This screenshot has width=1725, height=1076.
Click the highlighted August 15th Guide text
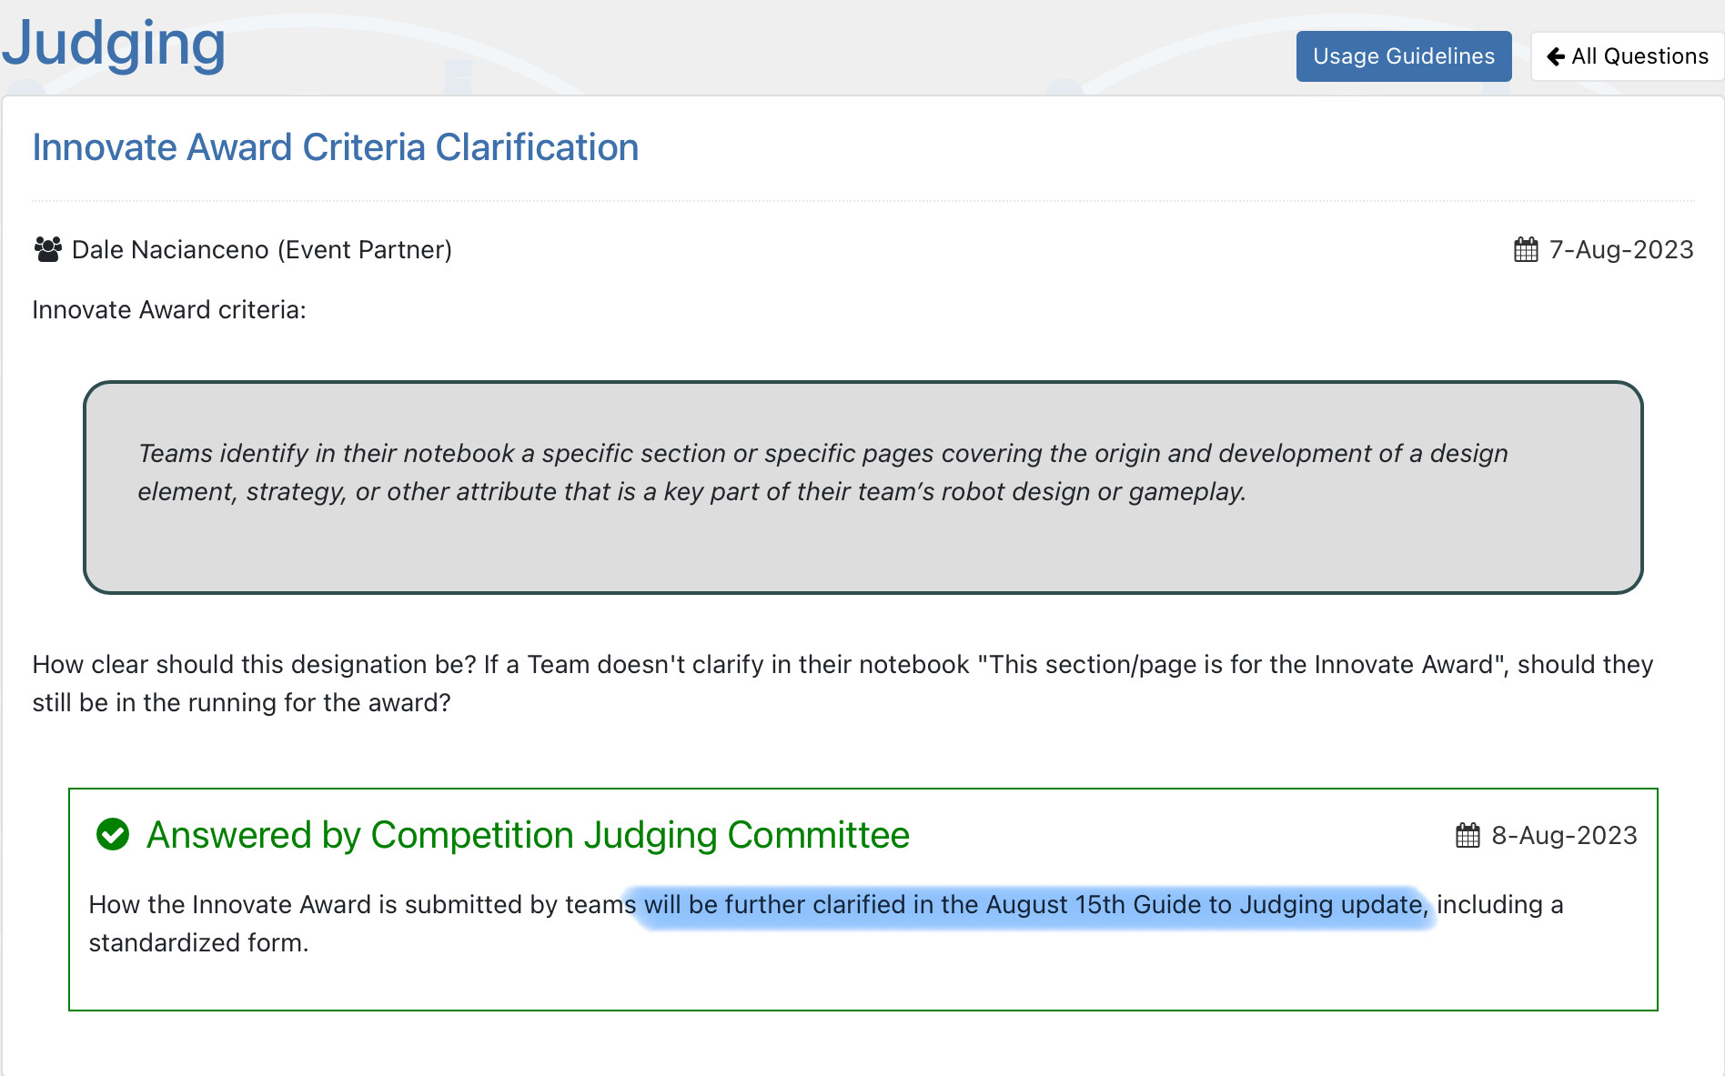click(1034, 905)
